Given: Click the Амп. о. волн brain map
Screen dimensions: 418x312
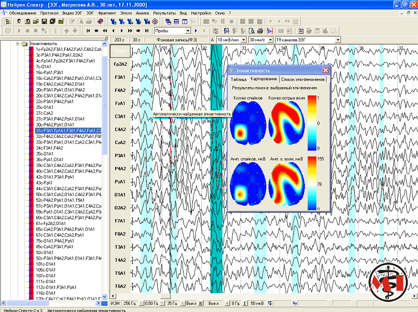Looking at the screenshot, I should click(287, 184).
